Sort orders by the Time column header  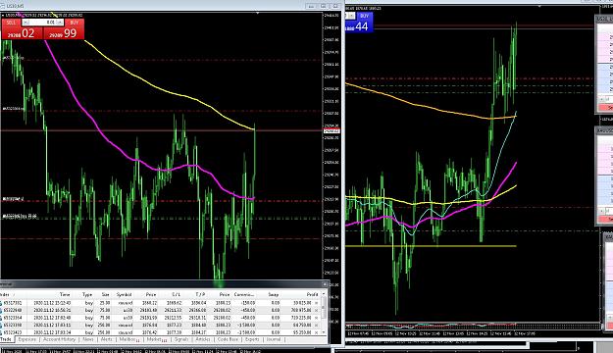pyautogui.click(x=65, y=295)
